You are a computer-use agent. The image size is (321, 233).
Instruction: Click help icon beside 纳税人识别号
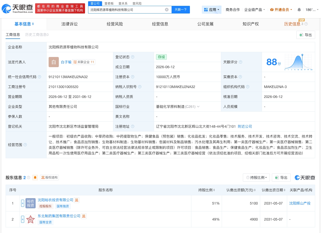[x=140, y=87]
